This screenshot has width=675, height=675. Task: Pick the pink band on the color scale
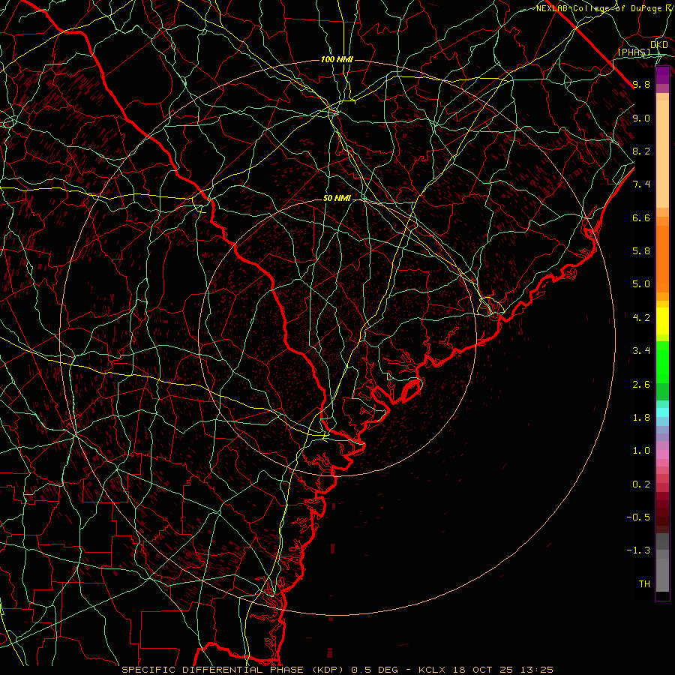click(x=662, y=454)
